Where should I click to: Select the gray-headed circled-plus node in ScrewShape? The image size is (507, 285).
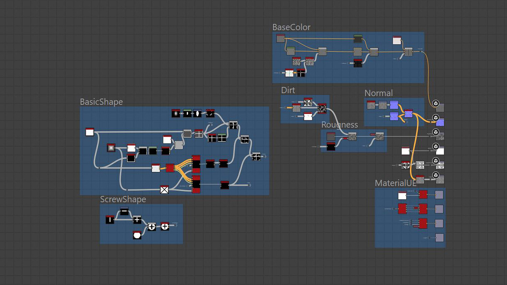pos(152,227)
